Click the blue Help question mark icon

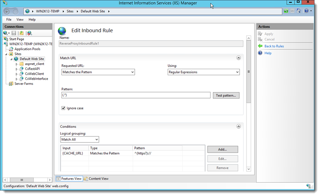click(260, 53)
